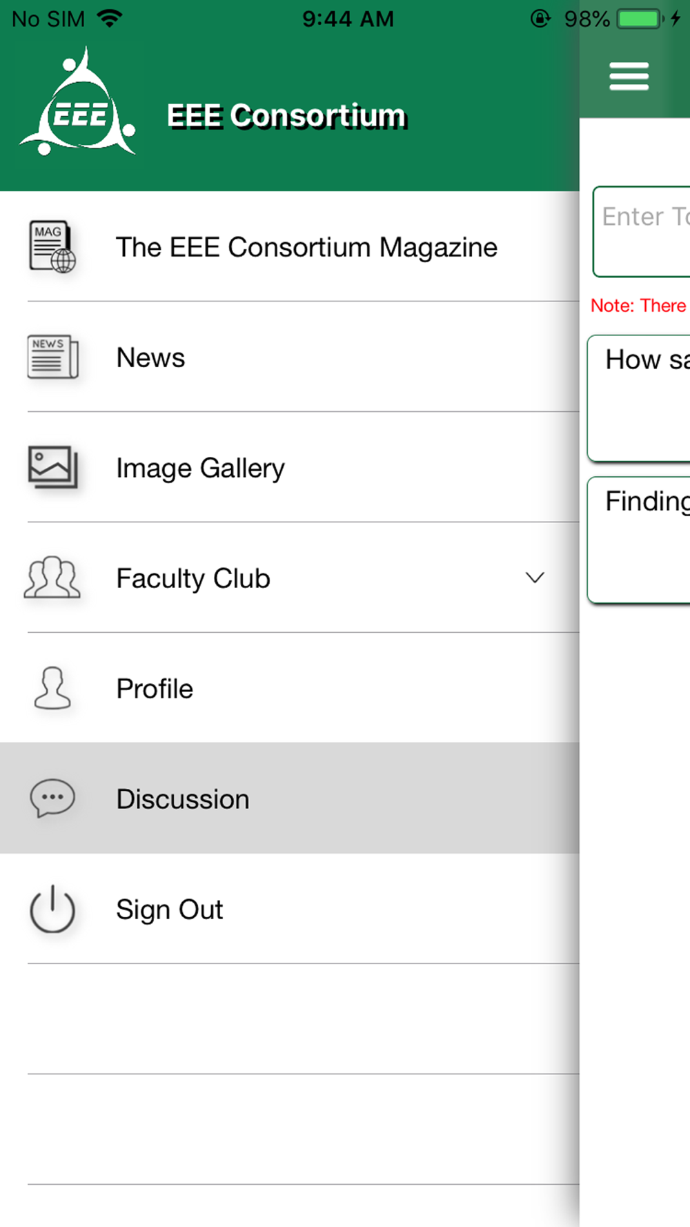Viewport: 690px width, 1227px height.
Task: Open the 'How sa...' discussion card
Action: click(639, 398)
